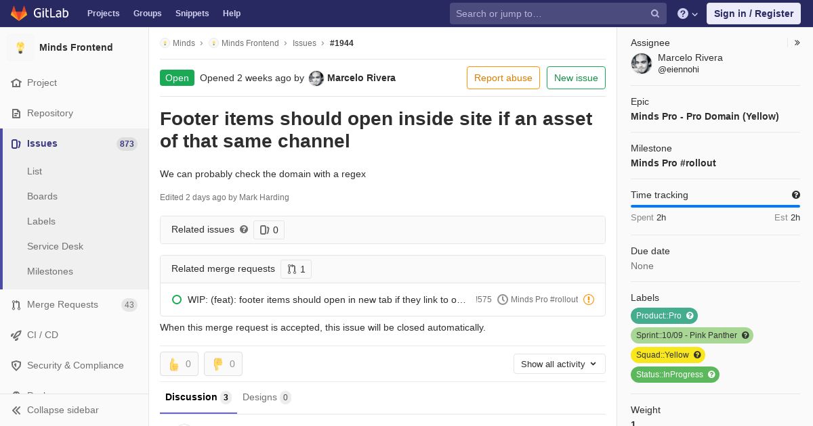
Task: Click the orange warning icon on merge request
Action: click(589, 300)
